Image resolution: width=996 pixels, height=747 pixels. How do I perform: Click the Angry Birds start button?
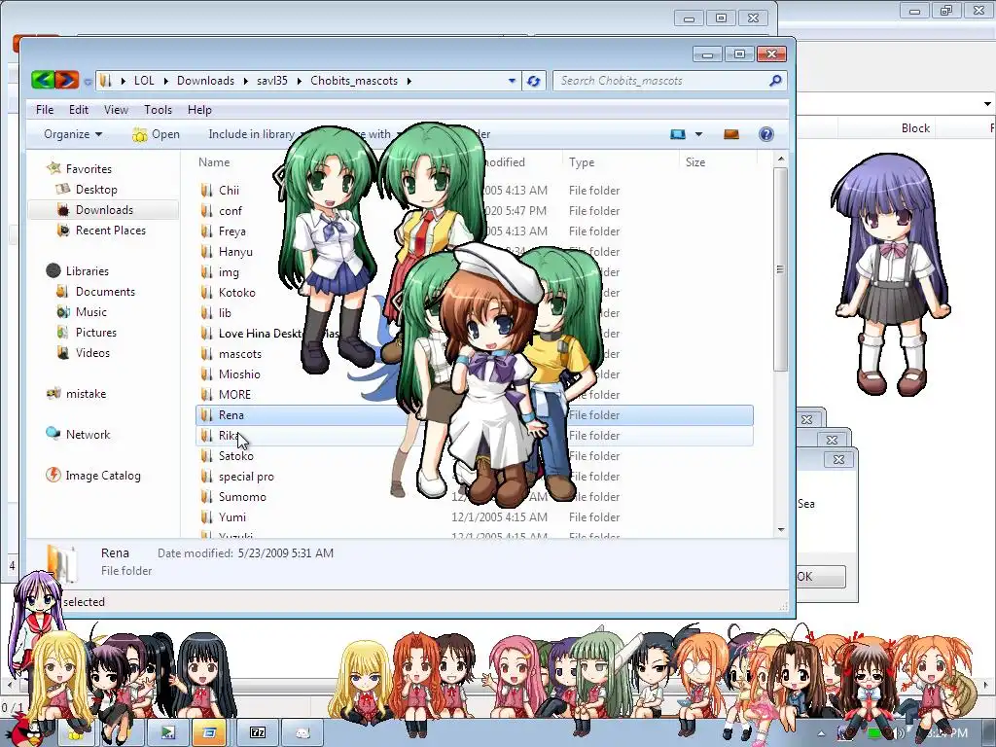25,728
